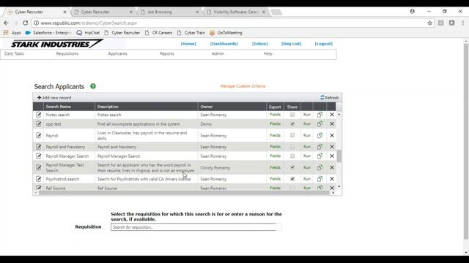Edit the Psychiatrist search record
The width and height of the screenshot is (469, 263).
39,179
